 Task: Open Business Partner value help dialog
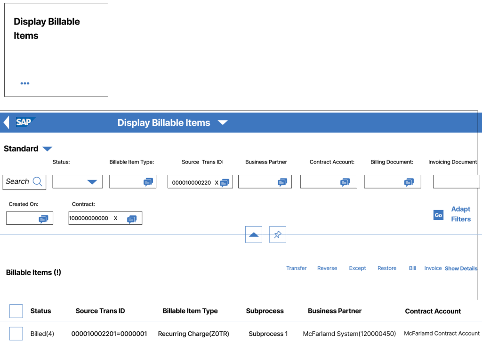(x=283, y=181)
